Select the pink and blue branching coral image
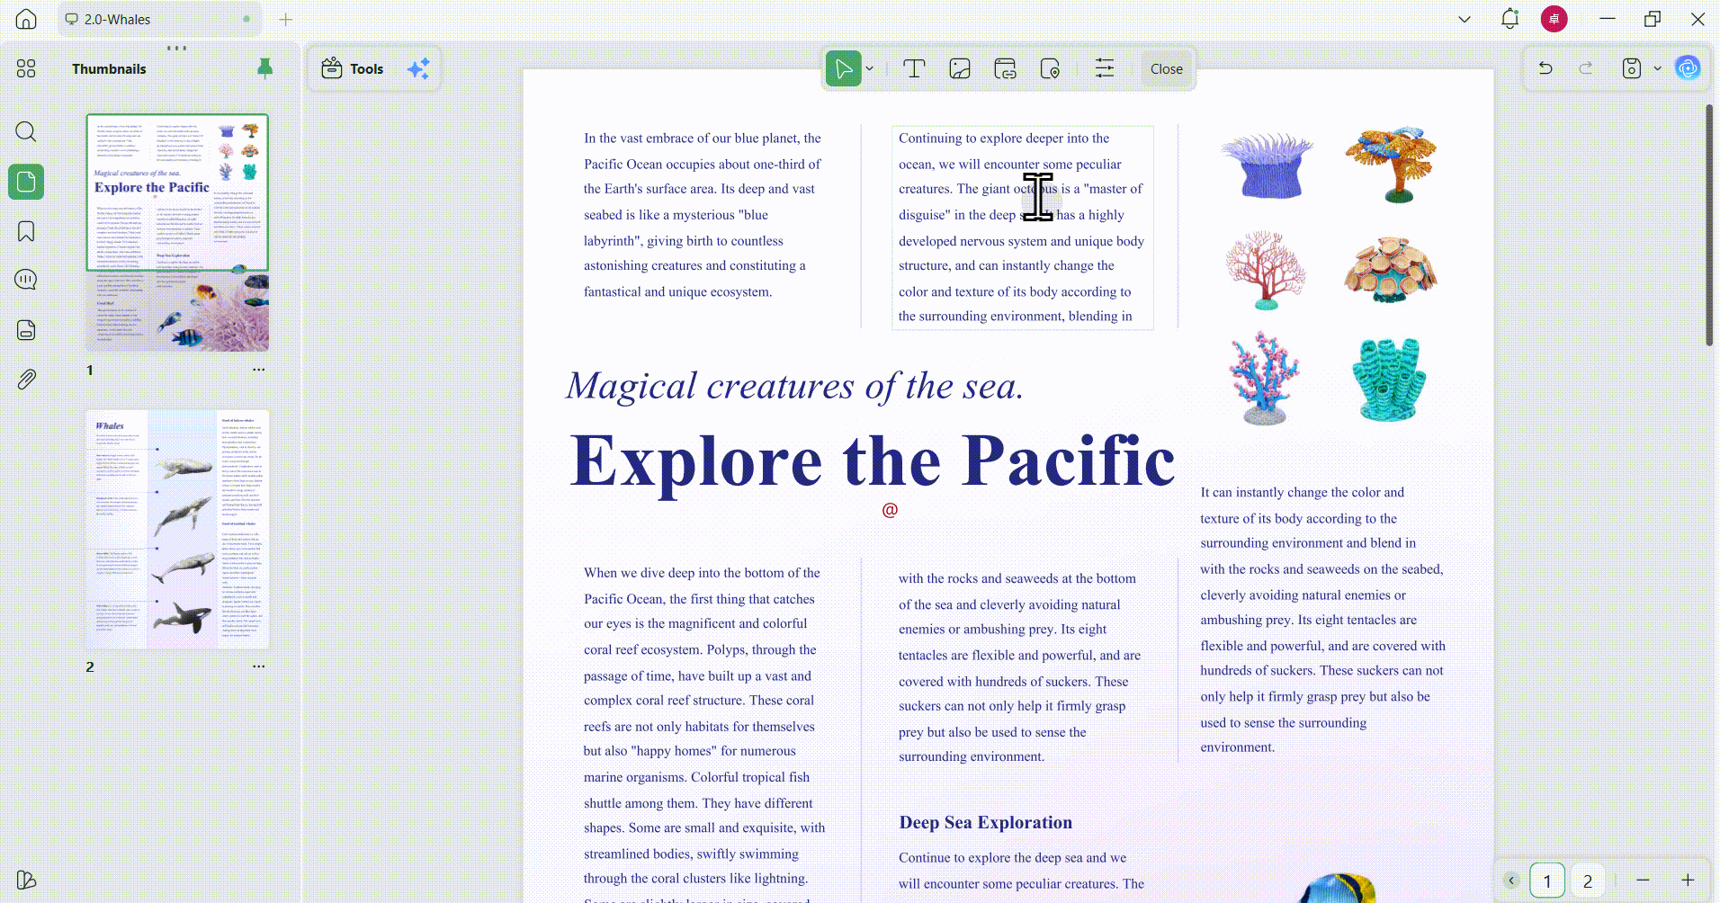The image size is (1720, 903). [x=1265, y=378]
